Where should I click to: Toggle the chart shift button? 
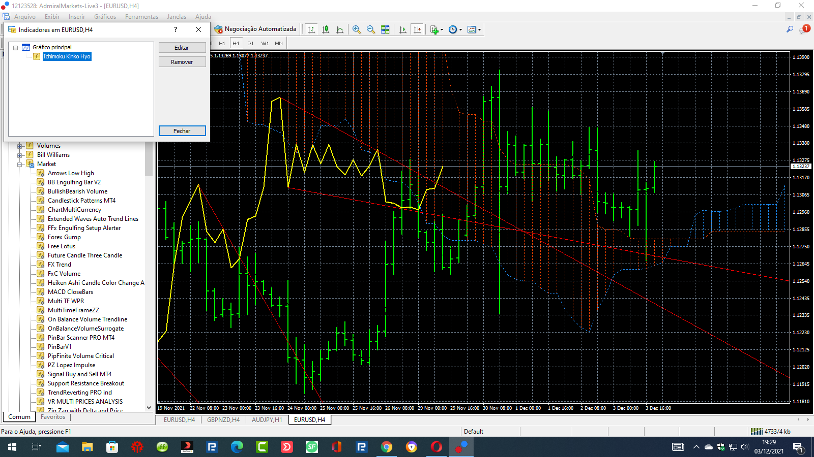coord(417,29)
